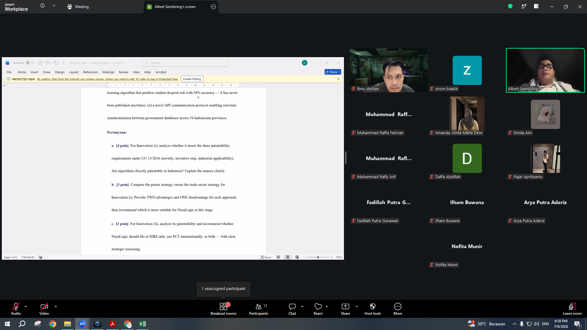587x330 pixels.
Task: Open the Participants list
Action: [259, 309]
